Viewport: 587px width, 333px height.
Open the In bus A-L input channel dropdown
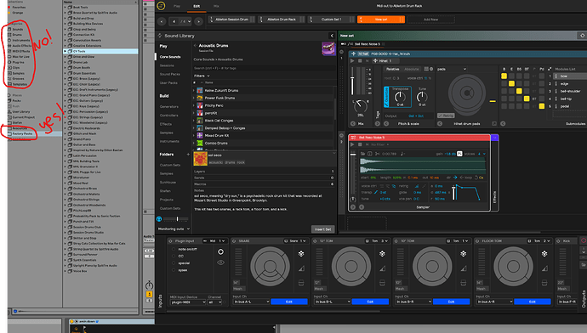[251, 302]
